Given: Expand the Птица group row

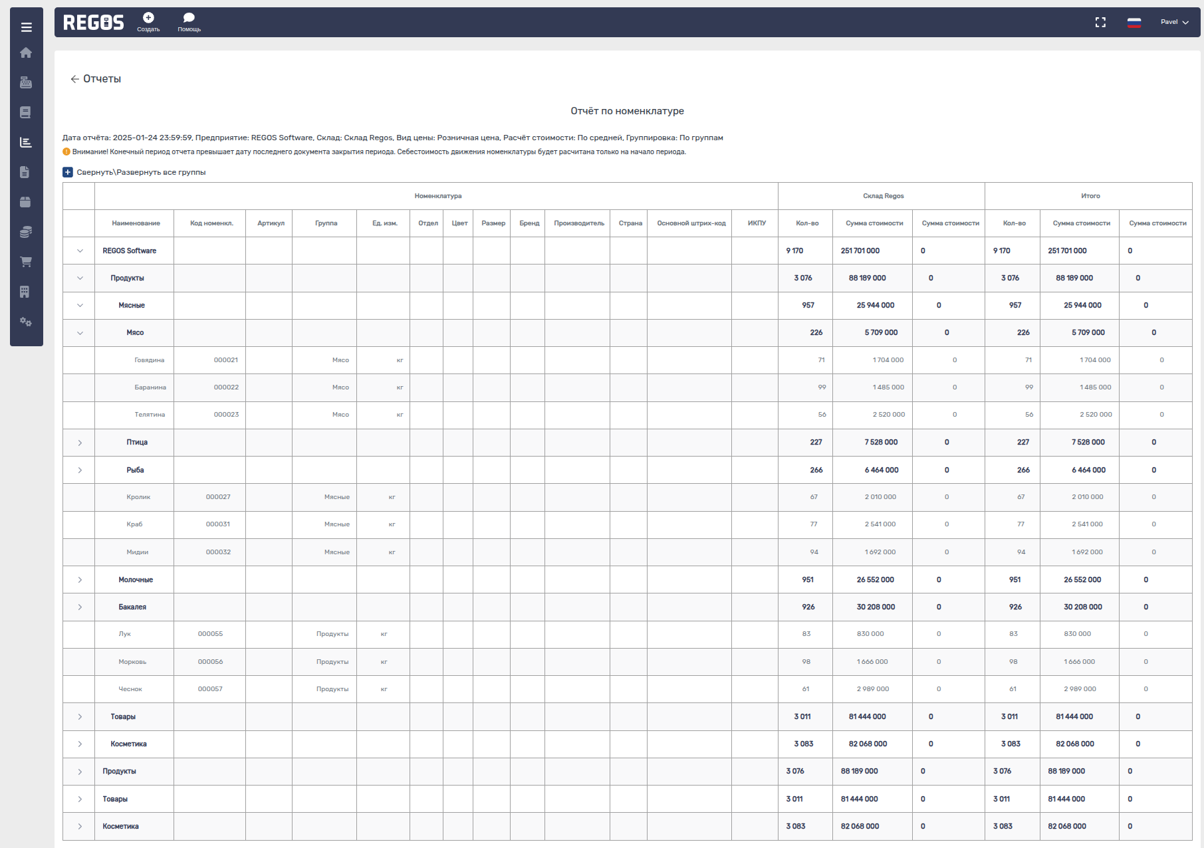Looking at the screenshot, I should point(80,443).
